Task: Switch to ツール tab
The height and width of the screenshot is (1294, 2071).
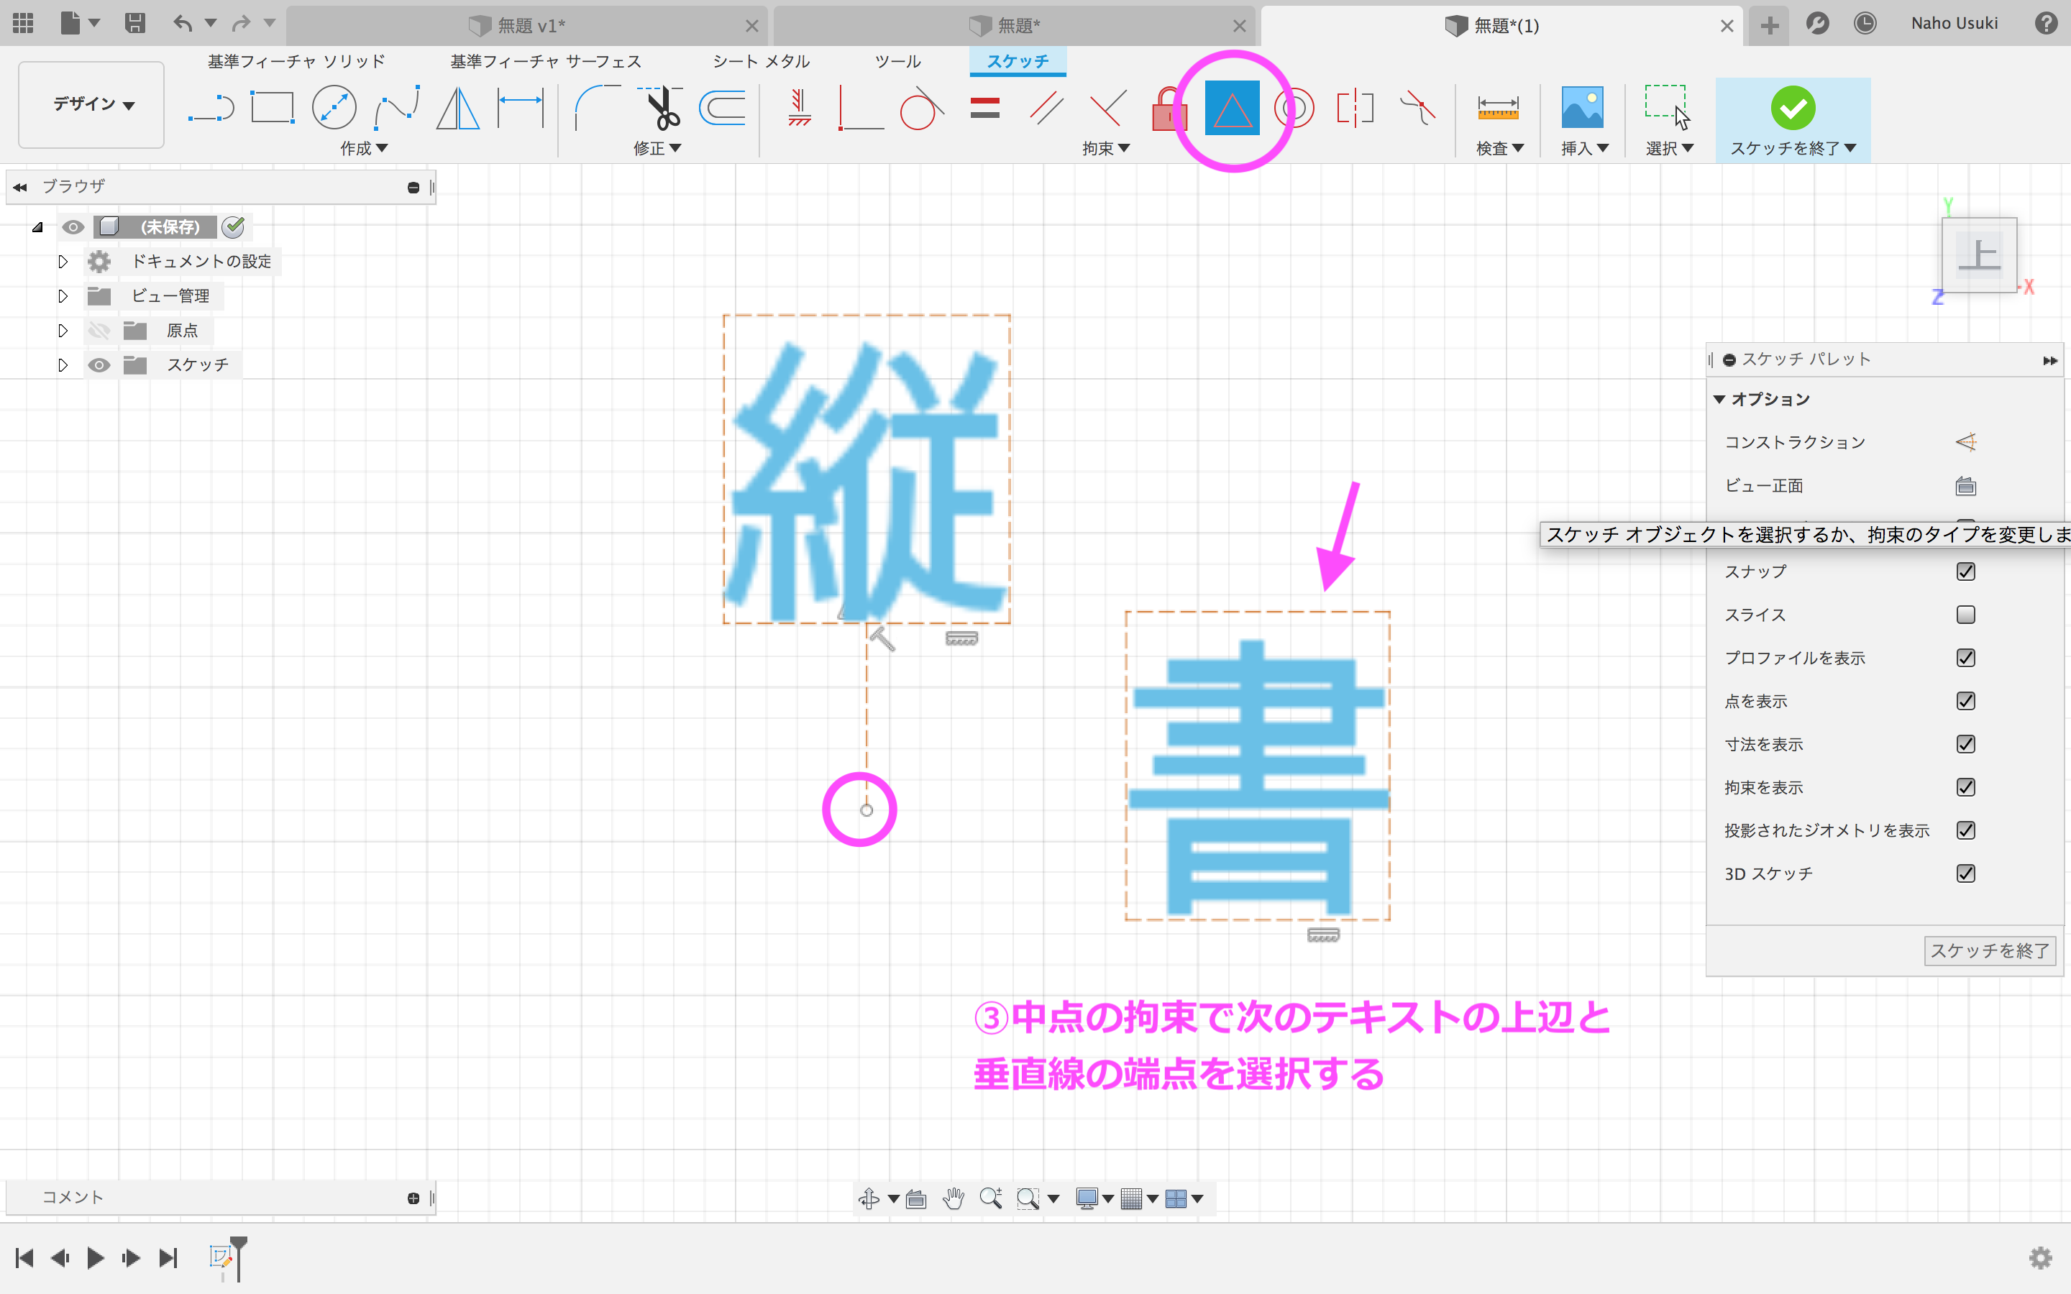Action: click(897, 62)
